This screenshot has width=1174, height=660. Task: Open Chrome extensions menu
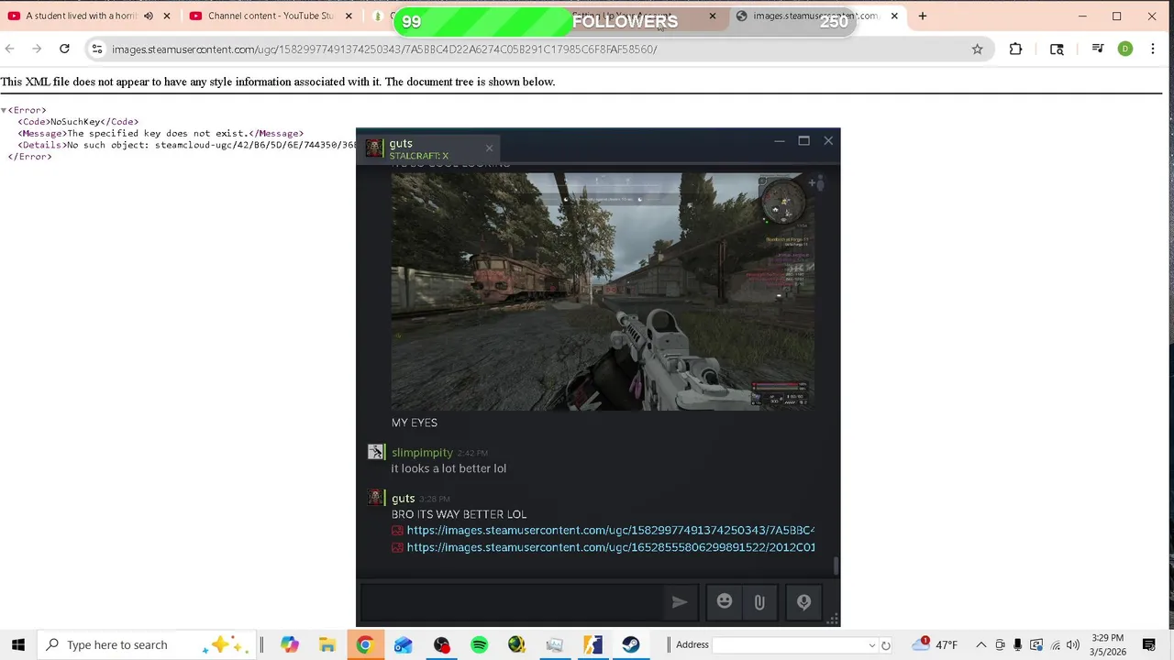click(1015, 49)
